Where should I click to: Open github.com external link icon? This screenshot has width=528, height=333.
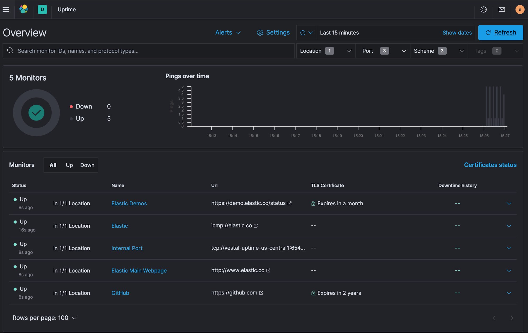pos(261,293)
